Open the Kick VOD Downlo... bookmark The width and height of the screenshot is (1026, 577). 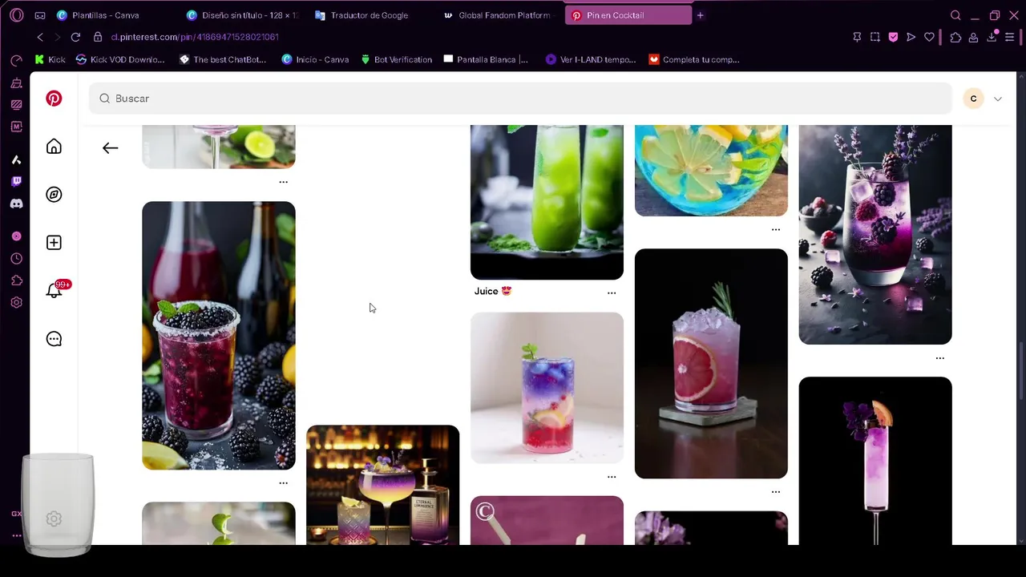click(120, 59)
